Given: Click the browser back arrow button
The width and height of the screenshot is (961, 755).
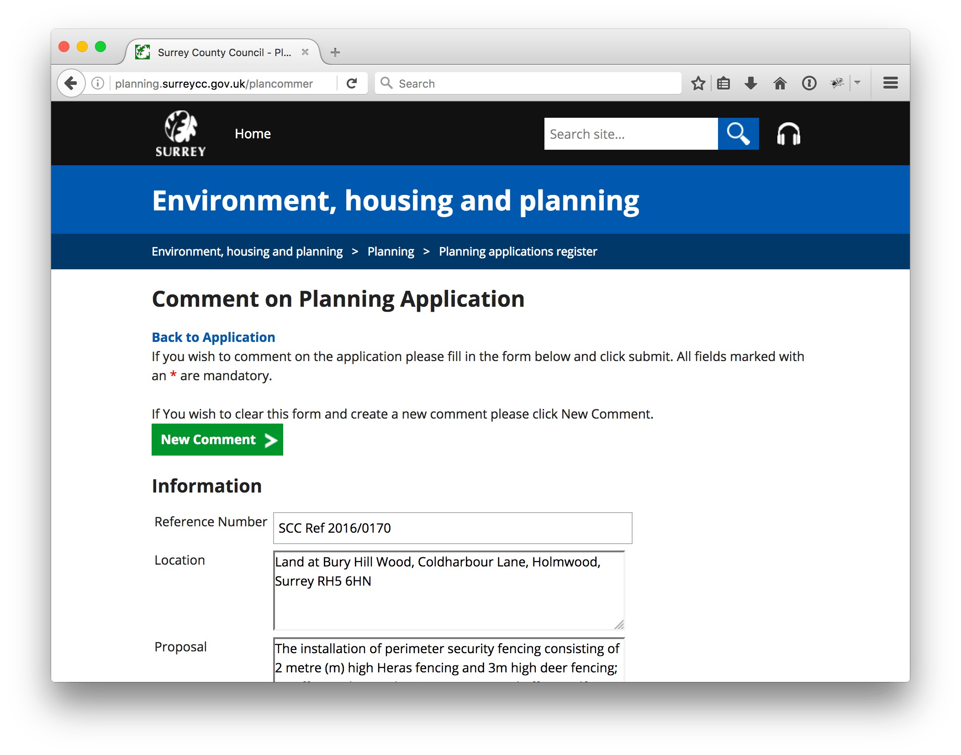Looking at the screenshot, I should tap(71, 84).
